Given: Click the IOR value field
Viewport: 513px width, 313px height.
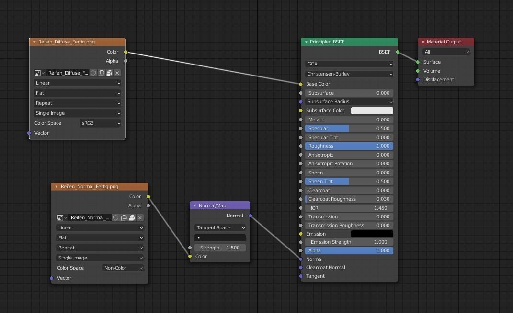Looking at the screenshot, I should [x=349, y=208].
